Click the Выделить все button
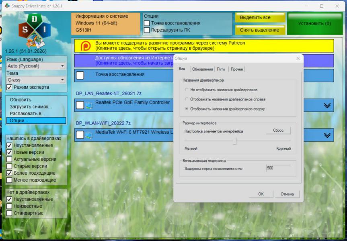347x241 pixels. (260, 18)
